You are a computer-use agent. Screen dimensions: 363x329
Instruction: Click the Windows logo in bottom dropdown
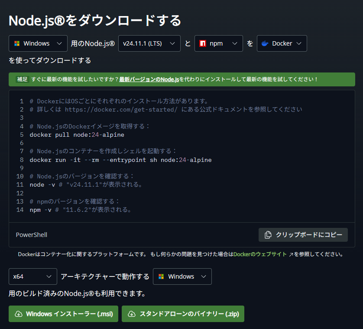click(x=161, y=276)
